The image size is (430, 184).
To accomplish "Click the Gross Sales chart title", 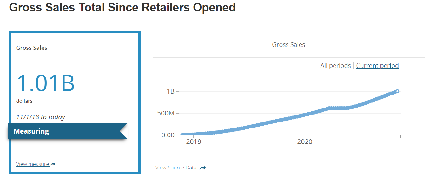I will coord(288,45).
